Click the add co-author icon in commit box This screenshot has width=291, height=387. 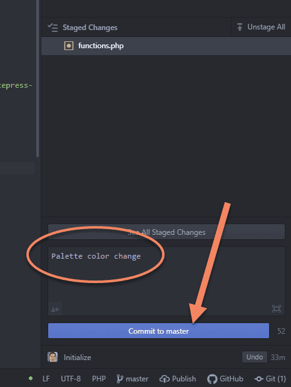pyautogui.click(x=55, y=309)
